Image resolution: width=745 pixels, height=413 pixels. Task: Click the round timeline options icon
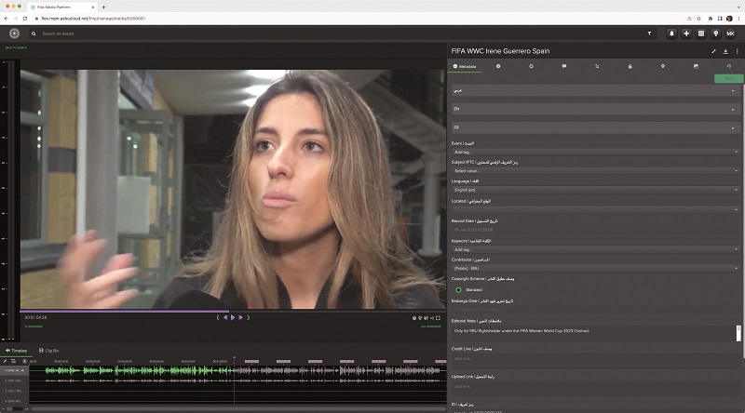coord(25,361)
